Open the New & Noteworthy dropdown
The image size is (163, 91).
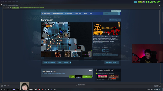pyautogui.click(x=58, y=13)
